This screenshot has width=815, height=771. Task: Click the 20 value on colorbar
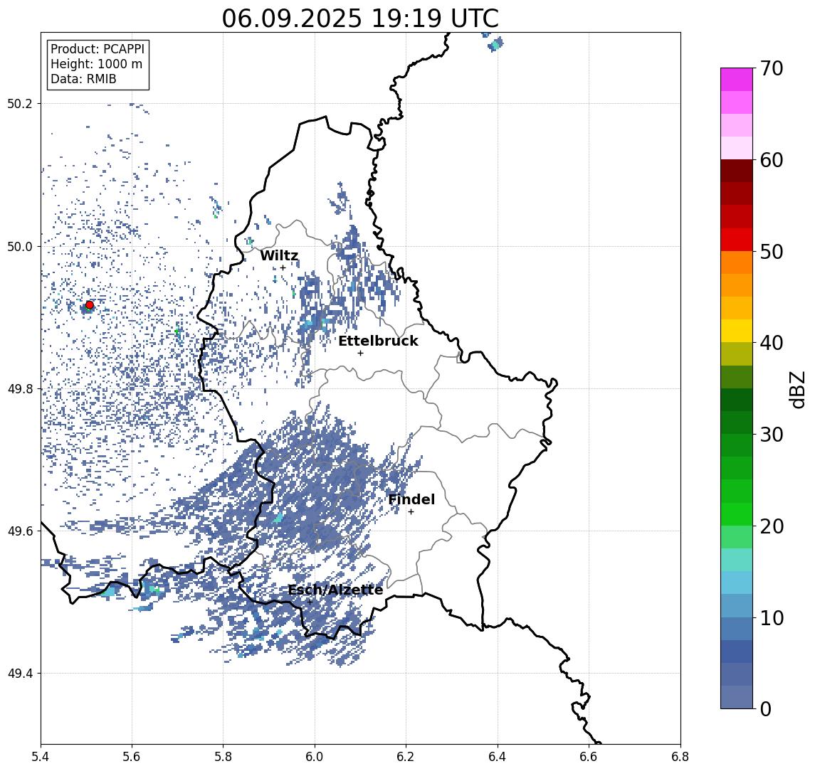772,526
